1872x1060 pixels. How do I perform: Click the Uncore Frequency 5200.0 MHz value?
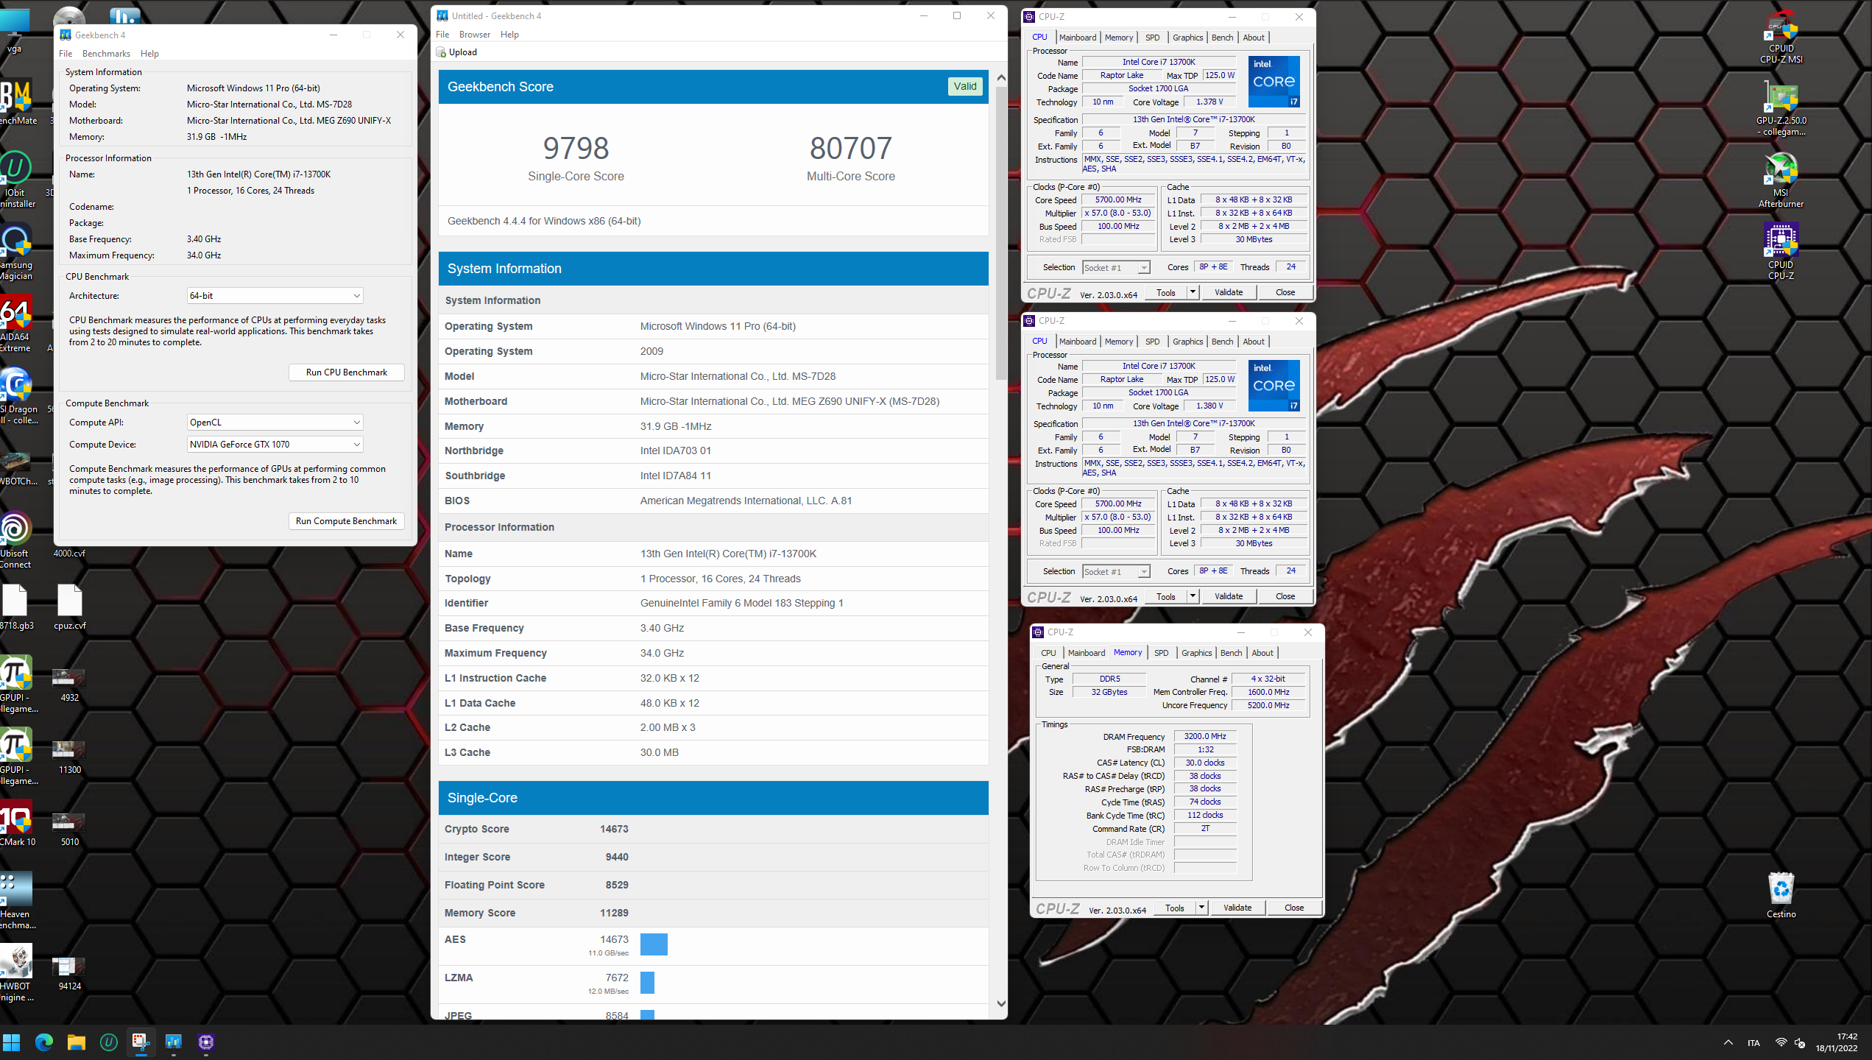click(1268, 705)
